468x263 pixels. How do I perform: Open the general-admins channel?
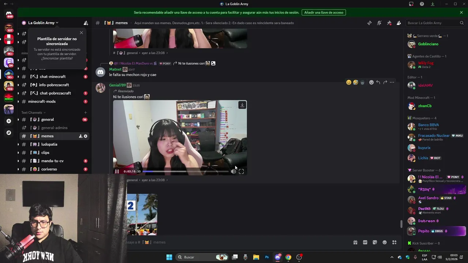(x=54, y=128)
